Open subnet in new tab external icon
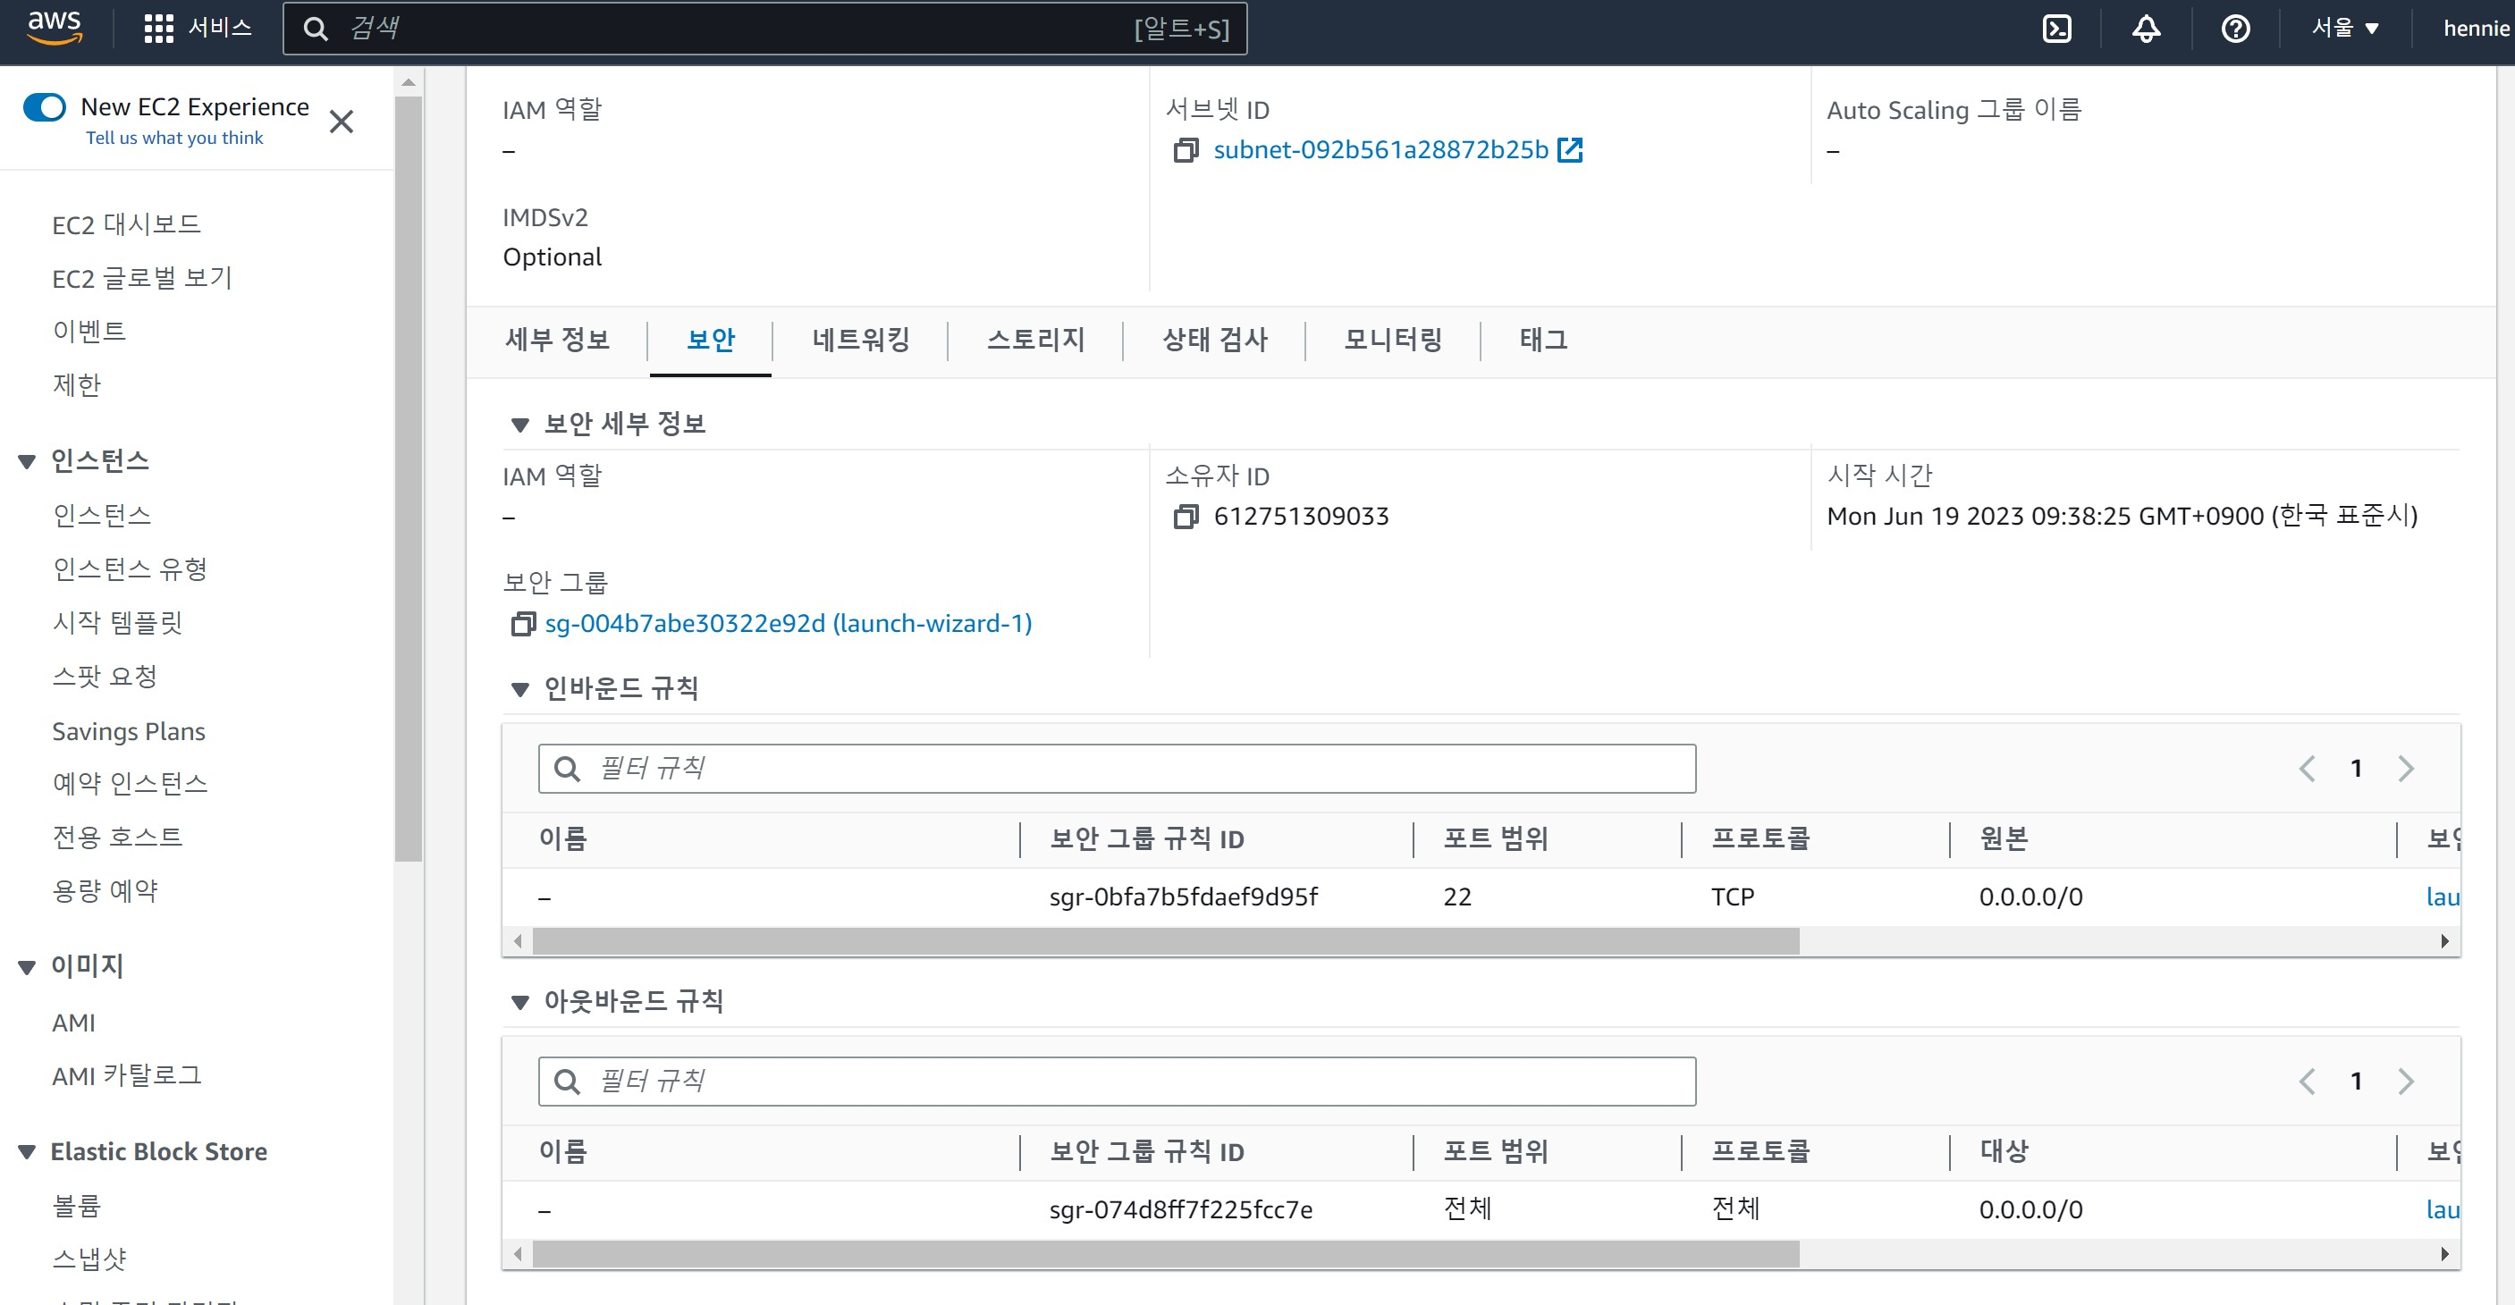The height and width of the screenshot is (1305, 2515). [1570, 150]
